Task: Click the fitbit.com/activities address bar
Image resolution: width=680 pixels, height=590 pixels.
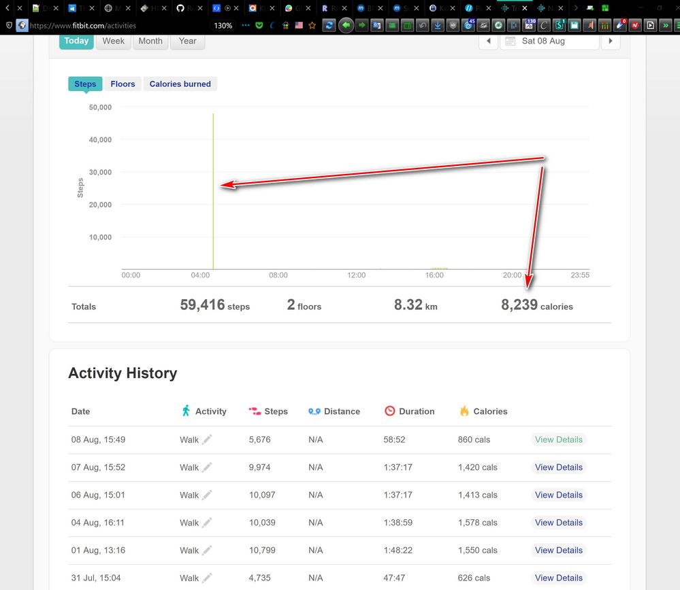Action: (x=82, y=26)
